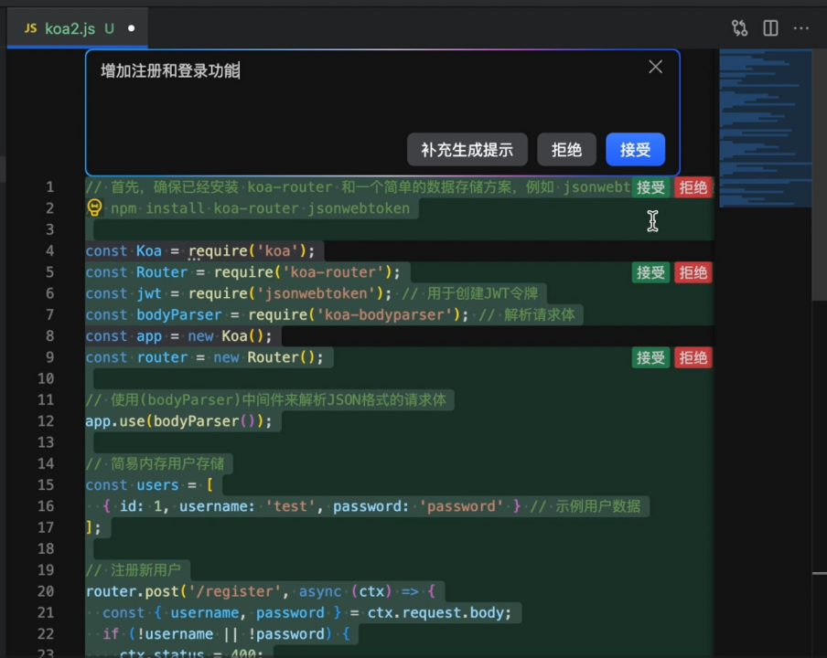This screenshot has width=827, height=658.
Task: Click the JS language icon on the tab
Action: coord(30,28)
